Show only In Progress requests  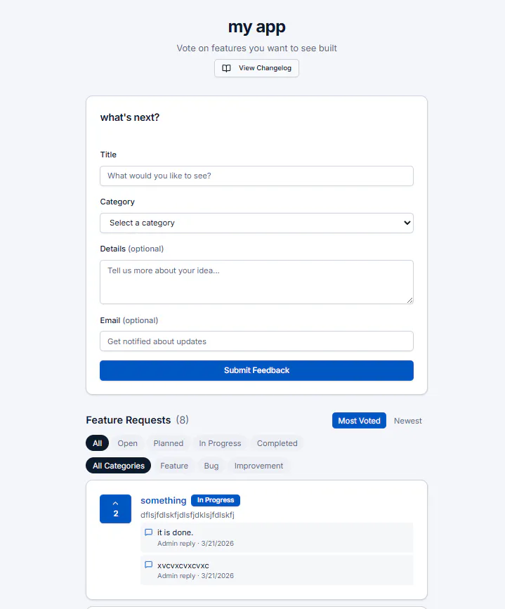click(220, 443)
